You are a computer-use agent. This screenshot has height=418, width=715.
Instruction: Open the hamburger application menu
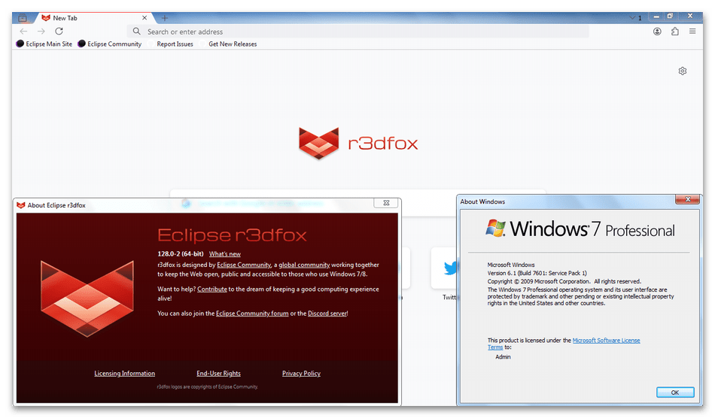(x=692, y=32)
